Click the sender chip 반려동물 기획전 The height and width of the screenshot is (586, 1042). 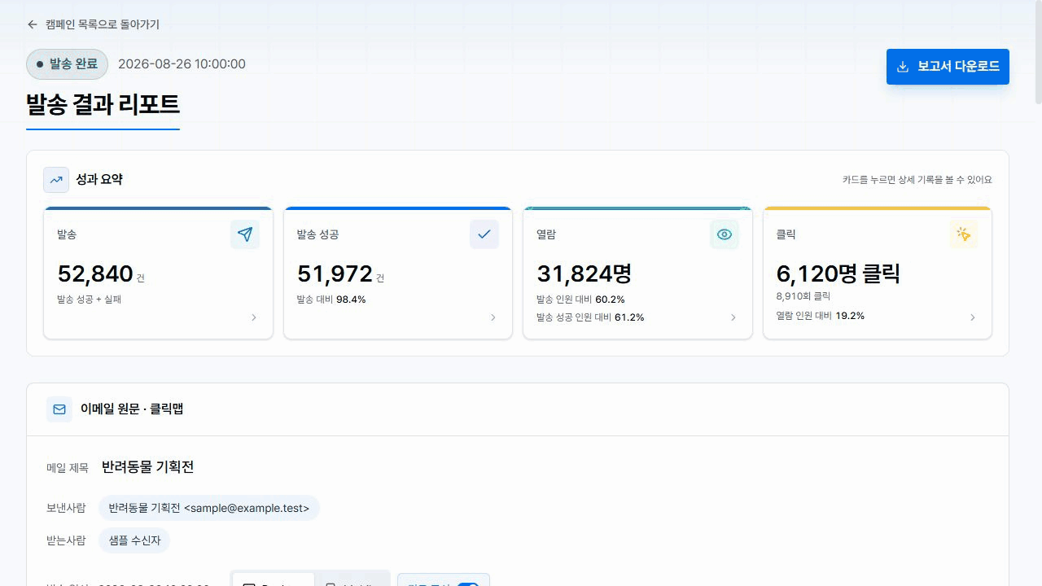209,508
